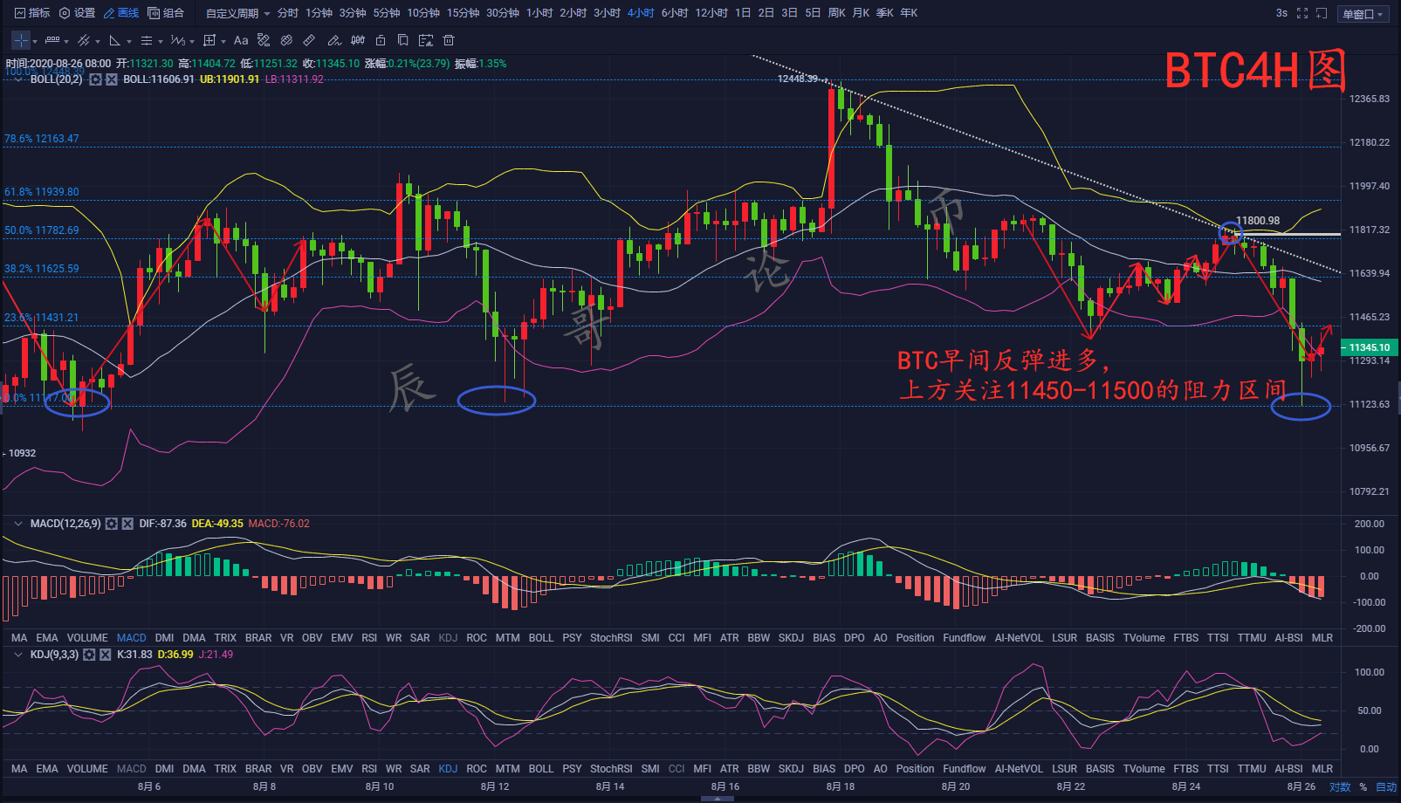The width and height of the screenshot is (1401, 803).
Task: Switch to the 1小时 timeframe
Action: click(x=539, y=13)
